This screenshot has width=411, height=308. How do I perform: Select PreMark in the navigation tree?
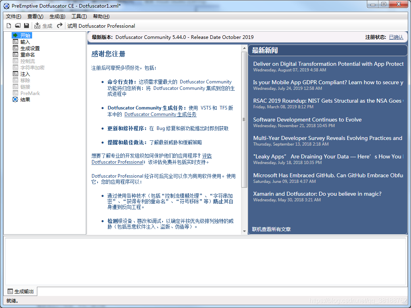coord(30,93)
